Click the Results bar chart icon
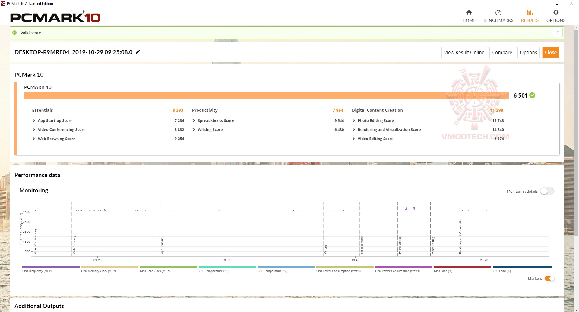The width and height of the screenshot is (579, 312). [x=530, y=12]
